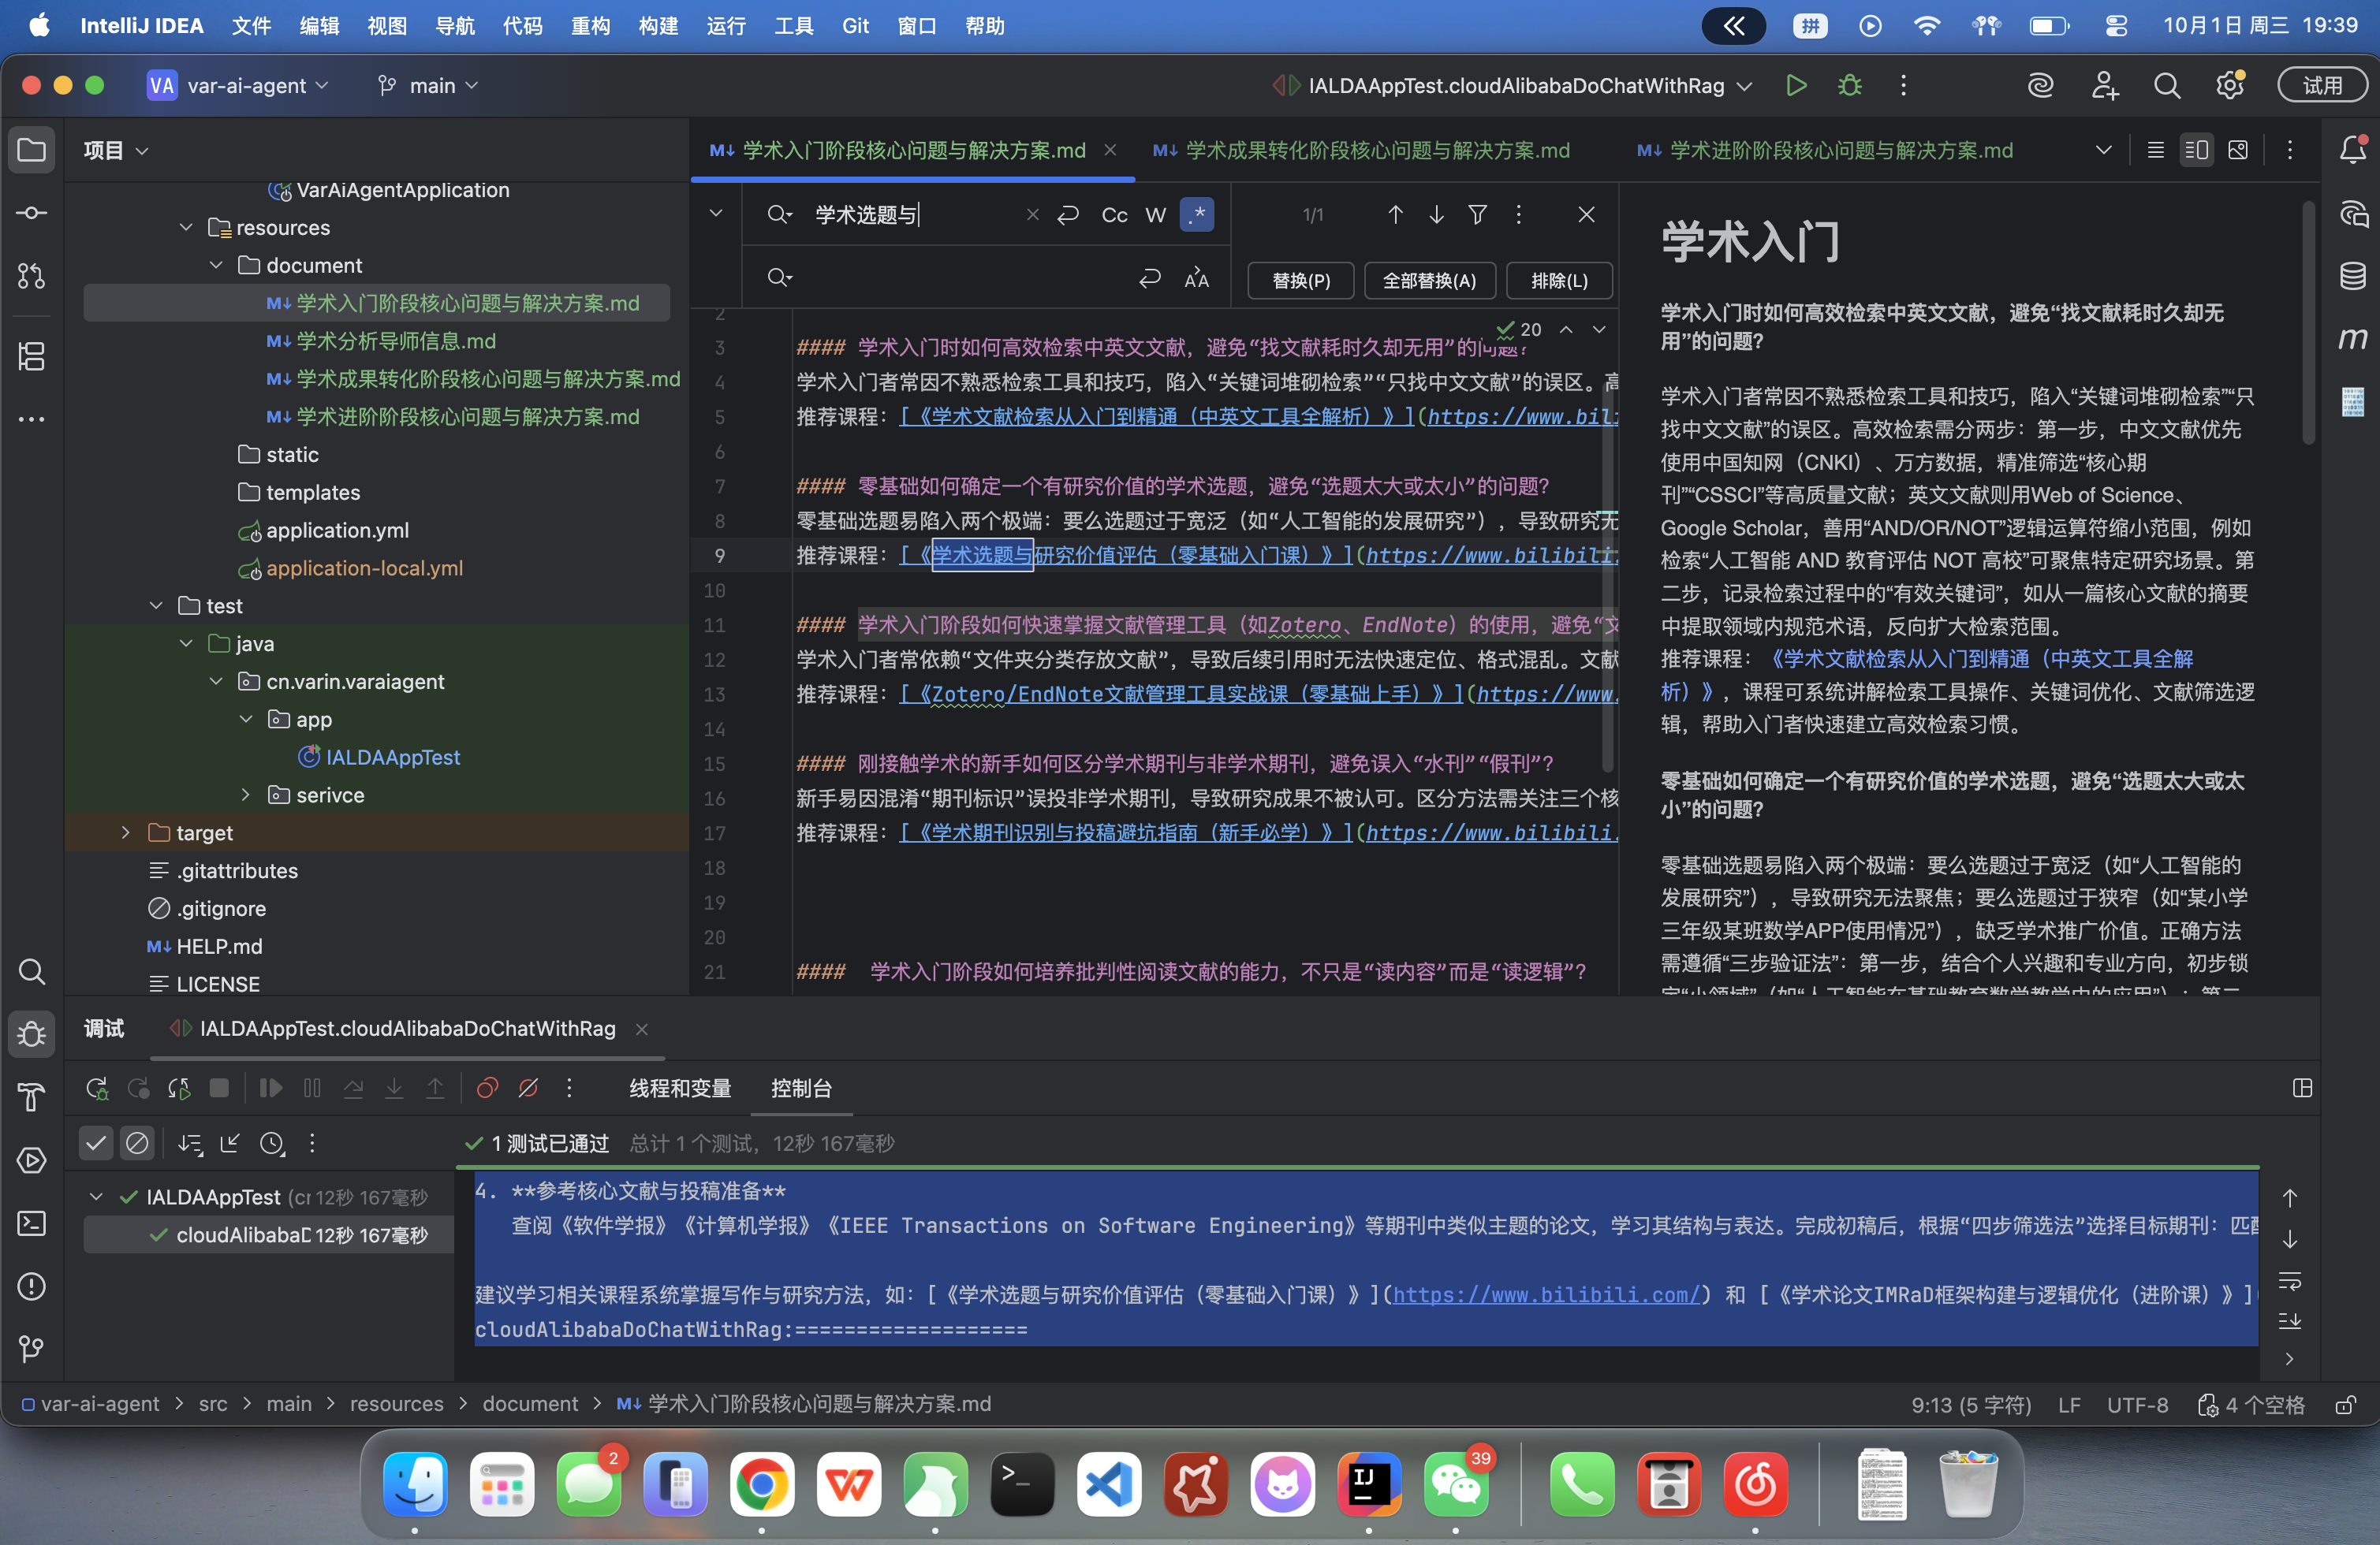The height and width of the screenshot is (1545, 2380).
Task: Open the Database tool window on right
Action: [2352, 276]
